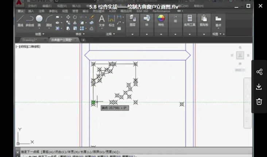This screenshot has width=267, height=157.
Task: Click the AutoCAD application menu logo
Action: click(x=19, y=3)
